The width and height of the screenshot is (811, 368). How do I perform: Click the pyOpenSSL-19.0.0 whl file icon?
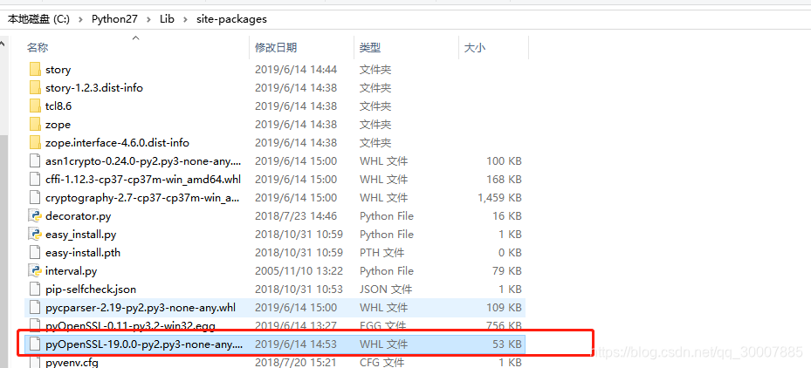click(35, 344)
